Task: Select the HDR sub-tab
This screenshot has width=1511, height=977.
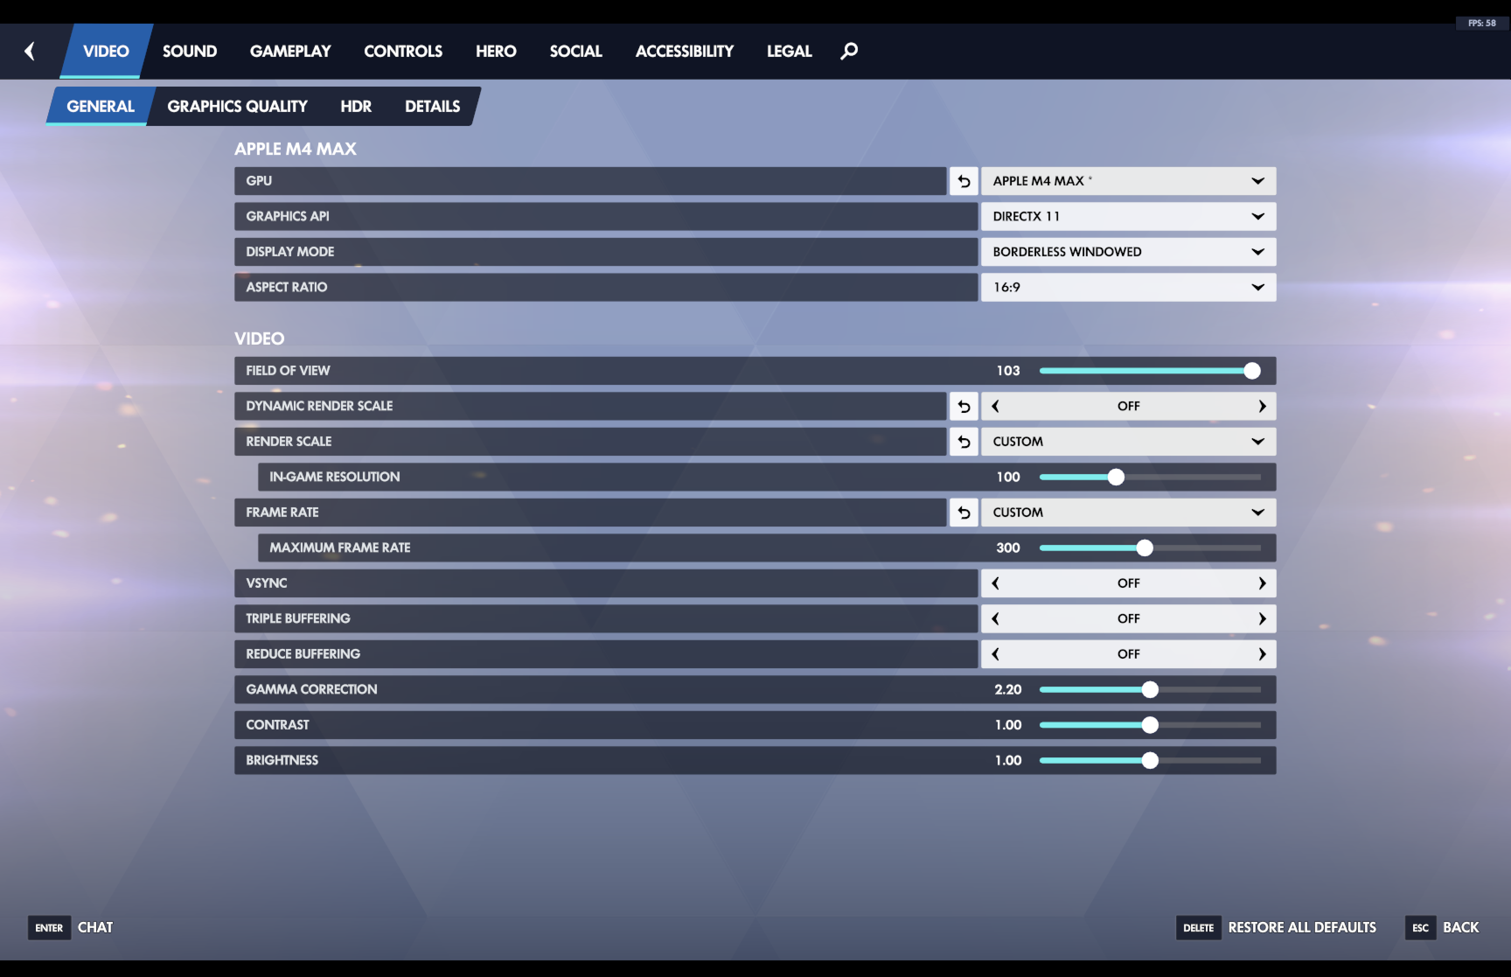Action: click(x=356, y=106)
